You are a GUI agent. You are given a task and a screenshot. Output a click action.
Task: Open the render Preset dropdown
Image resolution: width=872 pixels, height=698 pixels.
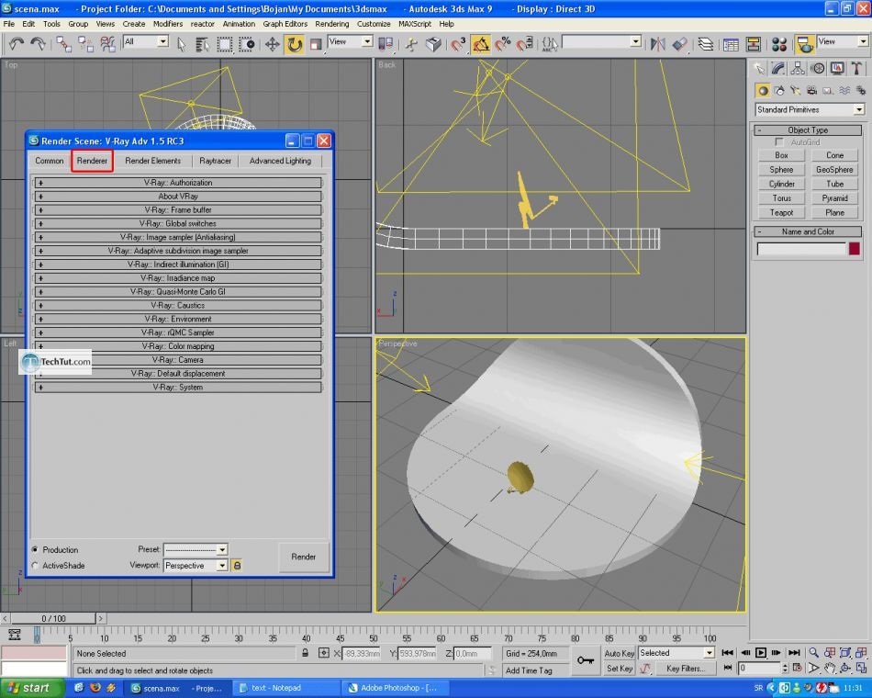click(x=196, y=549)
